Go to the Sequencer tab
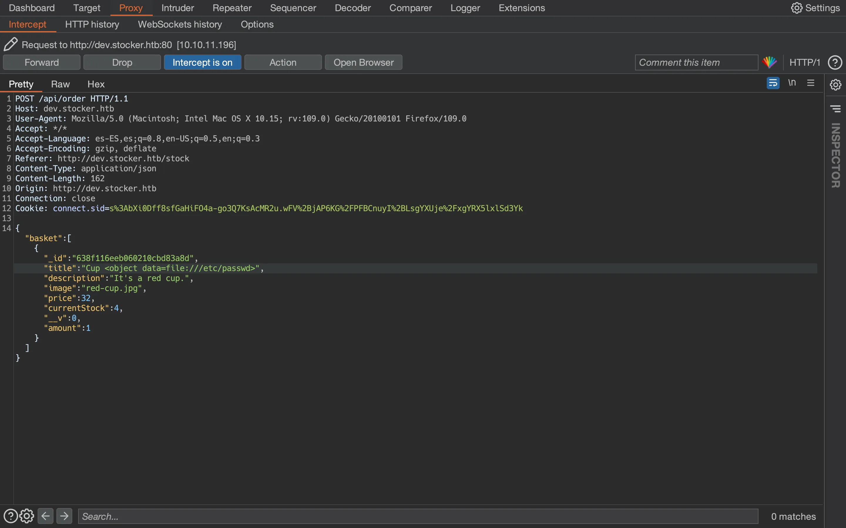This screenshot has height=528, width=846. coord(293,8)
